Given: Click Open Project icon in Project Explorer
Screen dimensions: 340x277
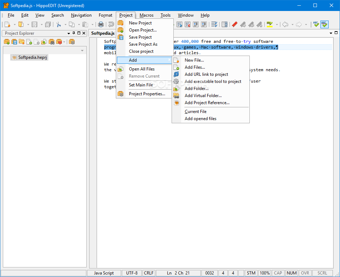Looking at the screenshot, I should point(7,42).
